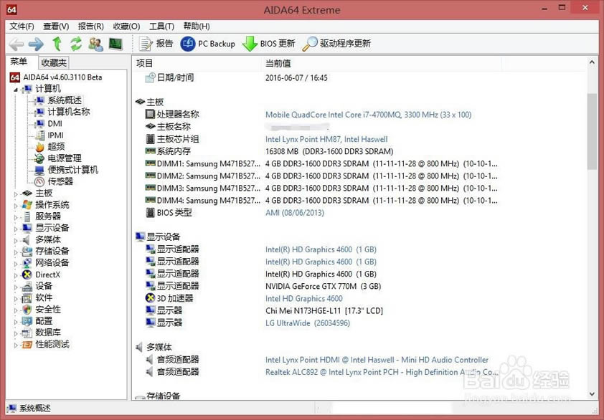Expand the 显示设备 tree node
Screen dimensions: 604x420
point(16,229)
